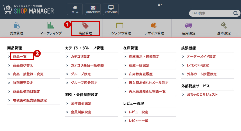Open オーダーメイド設定 link
The width and height of the screenshot is (241, 131).
(201, 57)
